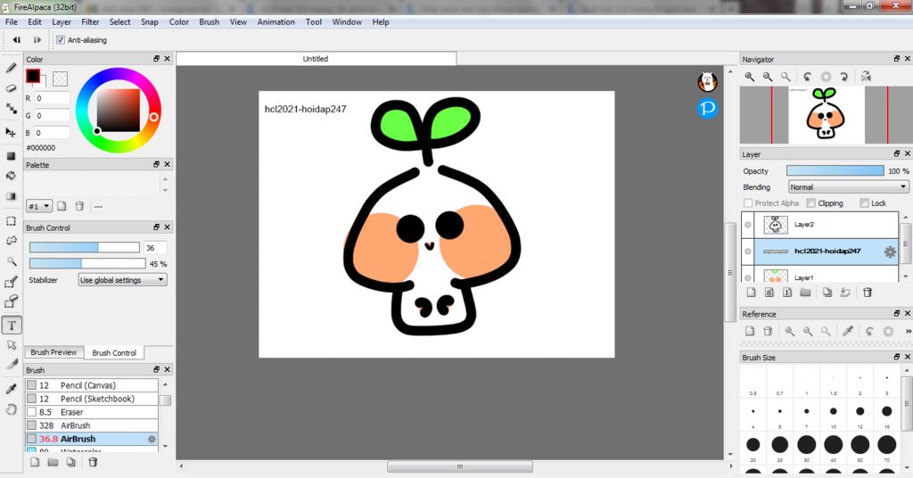Switch to the Brush Preview tab

53,352
